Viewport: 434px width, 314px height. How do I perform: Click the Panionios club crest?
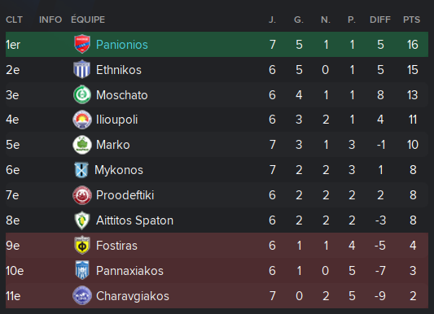[x=82, y=44]
